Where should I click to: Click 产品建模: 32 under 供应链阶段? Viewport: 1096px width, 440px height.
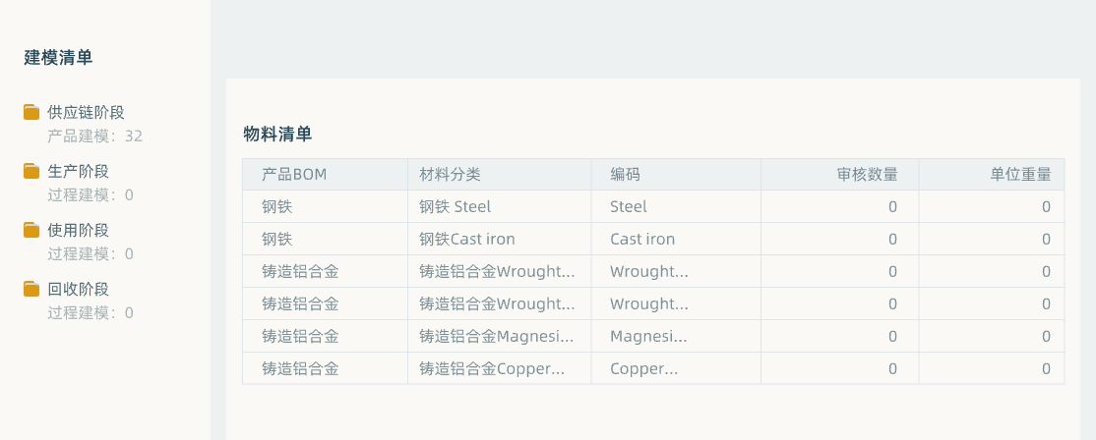click(95, 136)
